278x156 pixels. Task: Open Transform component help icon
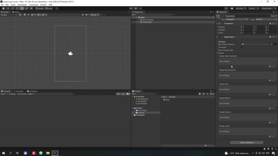click(x=270, y=23)
